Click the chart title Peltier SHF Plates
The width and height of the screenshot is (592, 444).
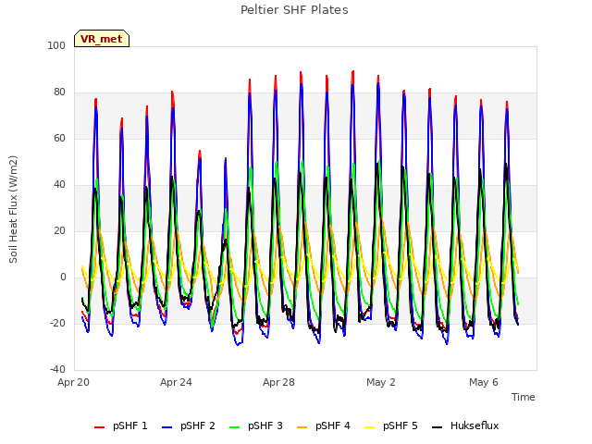click(x=294, y=10)
